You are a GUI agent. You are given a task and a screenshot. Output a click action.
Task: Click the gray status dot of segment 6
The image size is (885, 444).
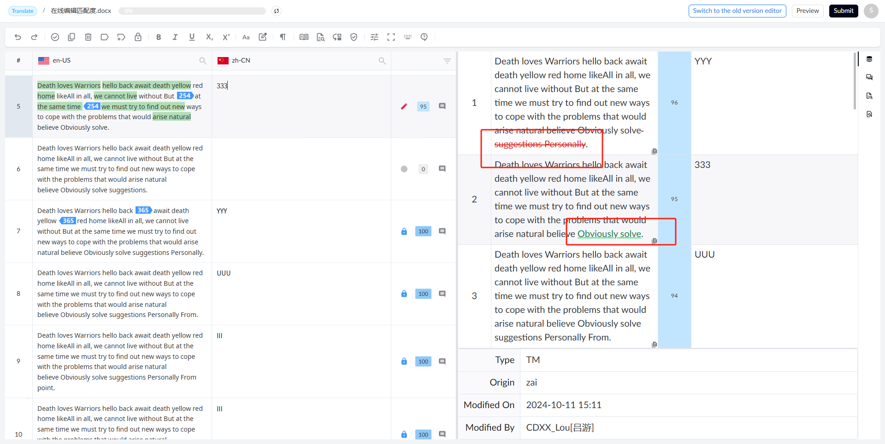click(x=404, y=169)
